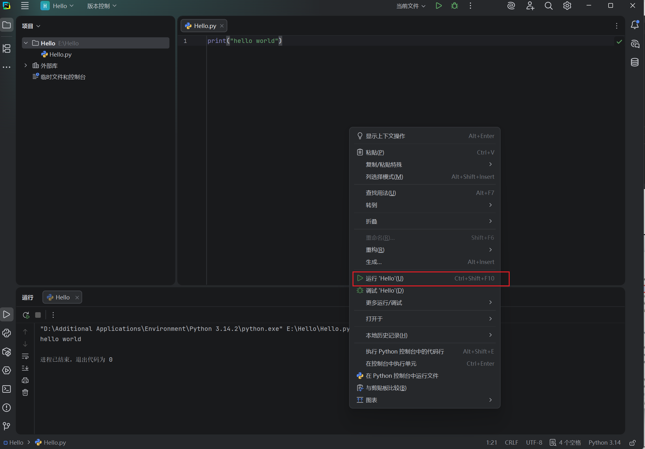Expand the 外部库 tree node
This screenshot has height=449, width=645.
point(26,66)
